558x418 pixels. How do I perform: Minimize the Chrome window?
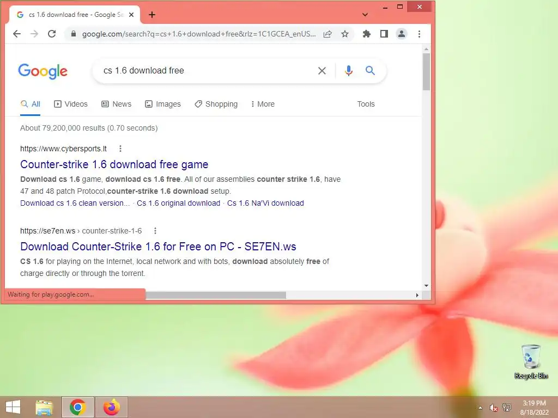tap(385, 7)
